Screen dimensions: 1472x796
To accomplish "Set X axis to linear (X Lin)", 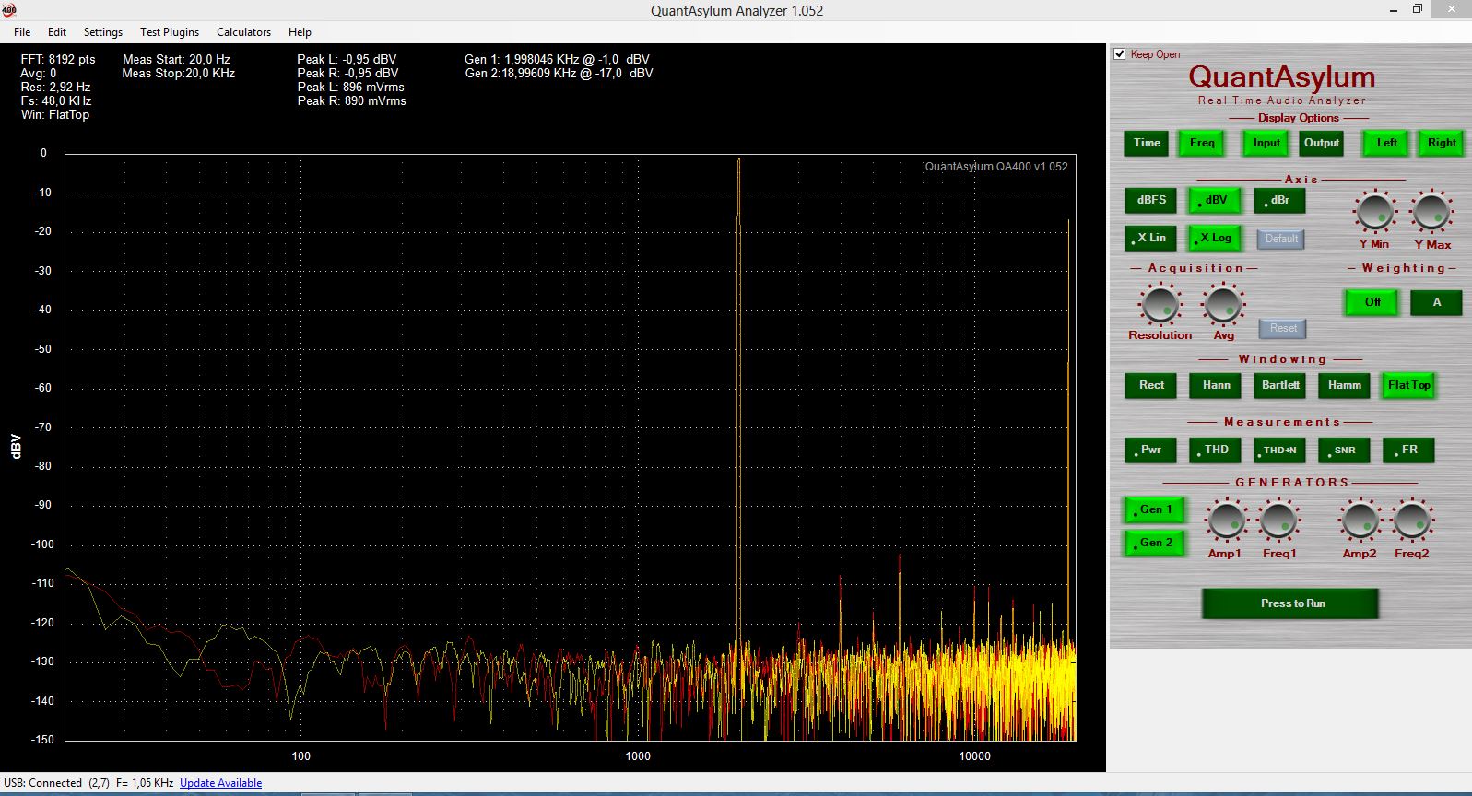I will [x=1151, y=238].
